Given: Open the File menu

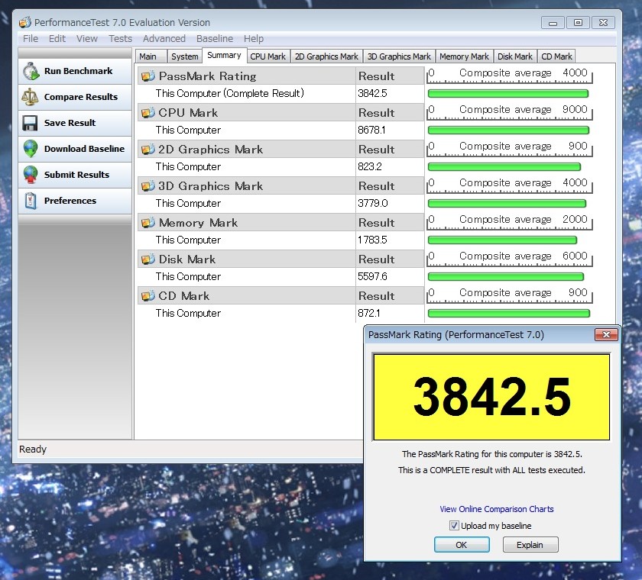Looking at the screenshot, I should click(x=31, y=38).
